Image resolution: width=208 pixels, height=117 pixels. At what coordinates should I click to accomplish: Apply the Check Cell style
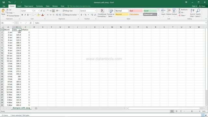(150, 14)
